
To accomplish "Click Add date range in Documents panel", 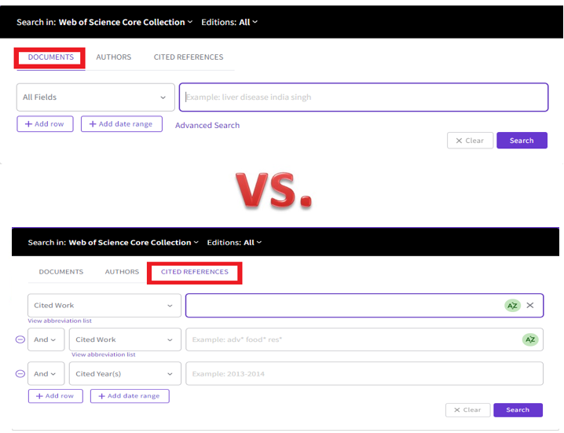I will [122, 124].
